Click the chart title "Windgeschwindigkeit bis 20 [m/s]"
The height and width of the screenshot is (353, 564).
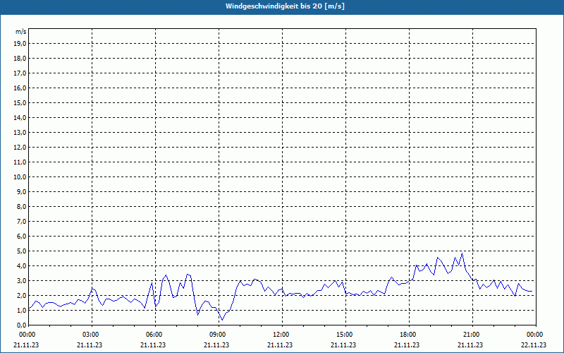tap(285, 6)
